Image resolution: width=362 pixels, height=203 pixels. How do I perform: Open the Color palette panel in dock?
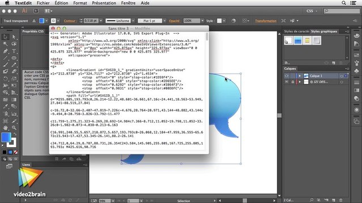pyautogui.click(x=357, y=36)
